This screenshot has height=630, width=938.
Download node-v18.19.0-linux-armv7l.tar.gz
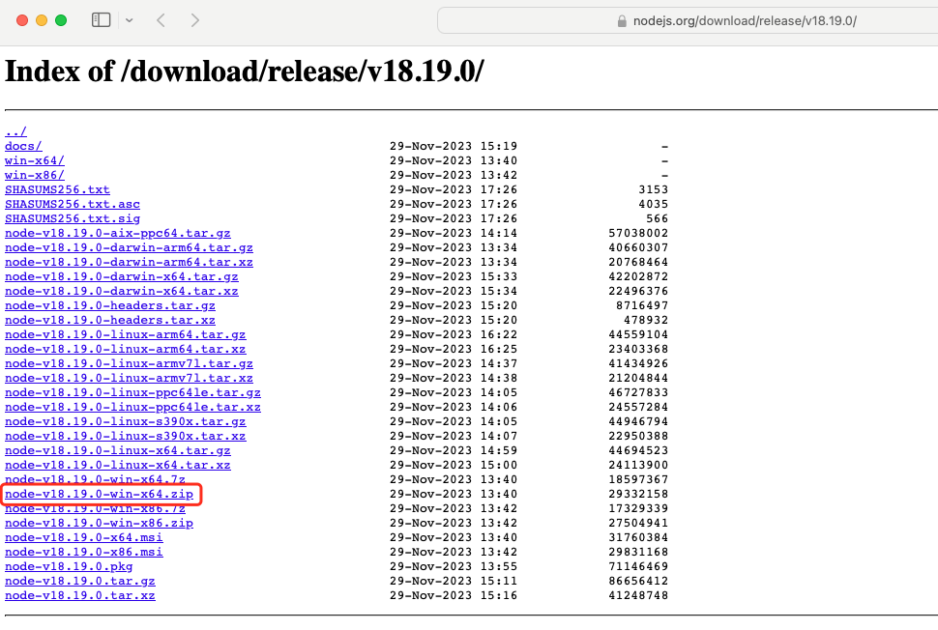[x=129, y=363]
